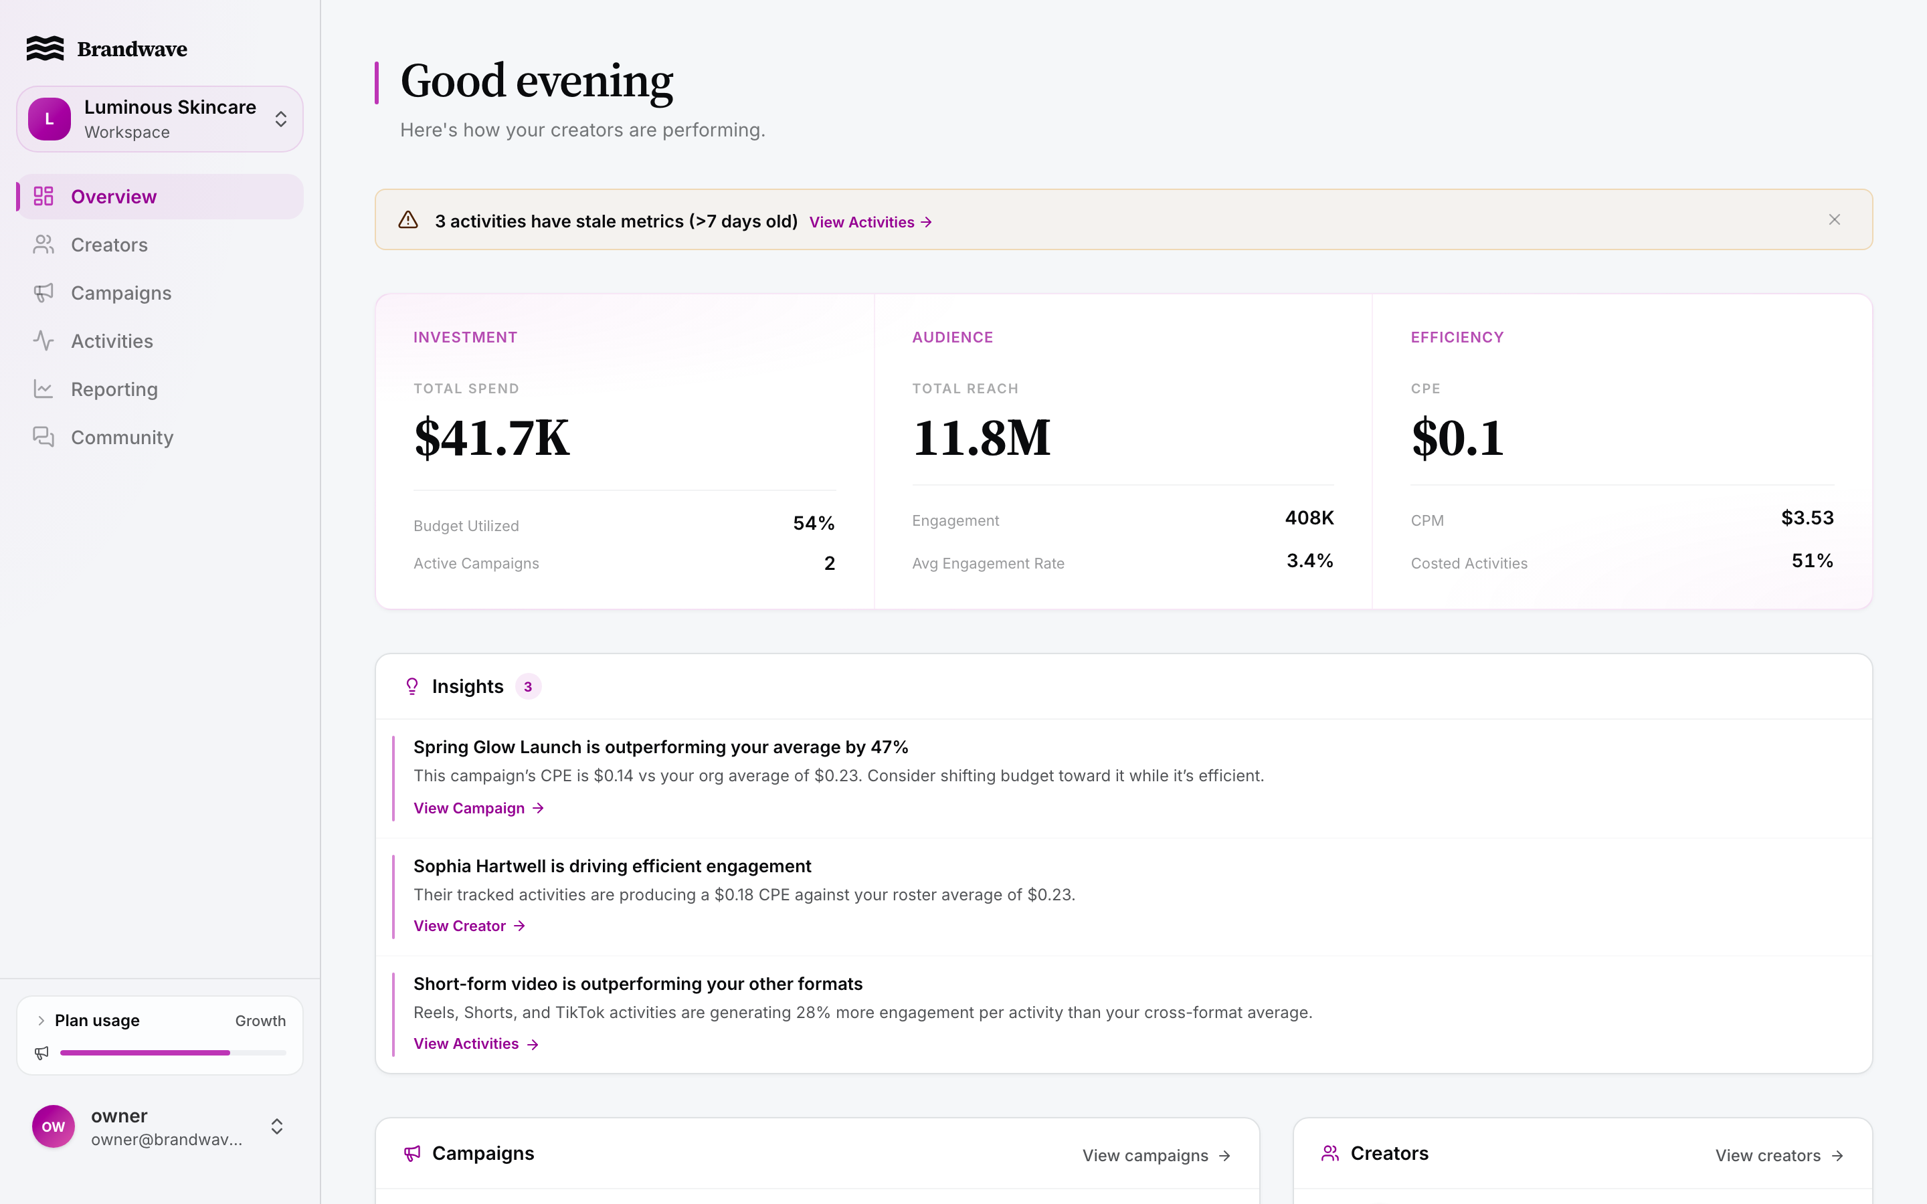
Task: Click the arrow in the alert View Activities link
Action: point(926,222)
